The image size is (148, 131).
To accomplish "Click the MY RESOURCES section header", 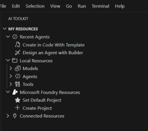I will [x=23, y=29].
